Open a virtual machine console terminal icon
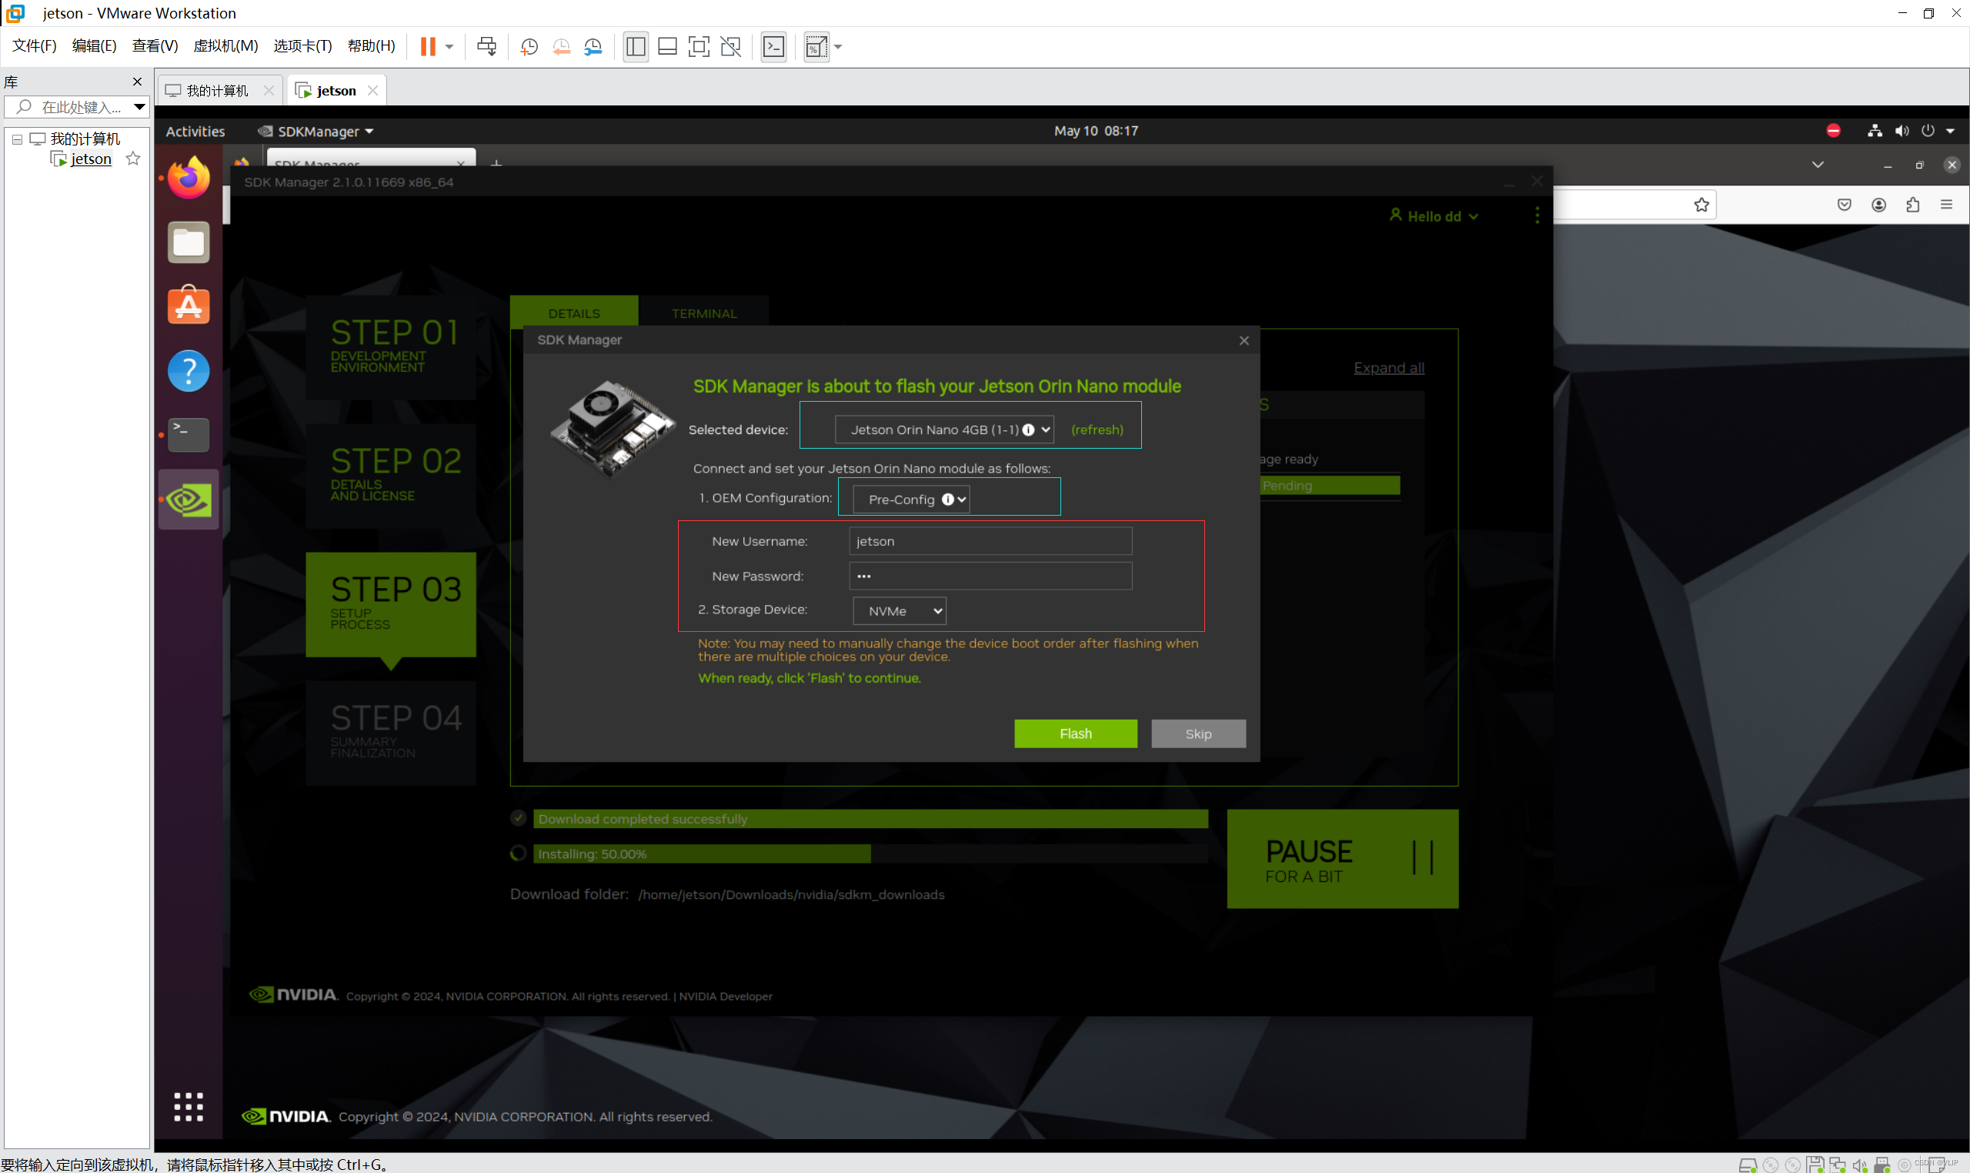Screen dimensions: 1970x1173 pyautogui.click(x=773, y=47)
